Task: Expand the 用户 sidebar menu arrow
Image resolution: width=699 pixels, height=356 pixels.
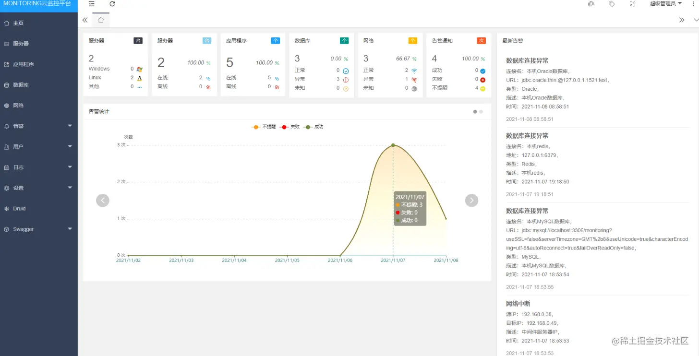Action: [70, 146]
